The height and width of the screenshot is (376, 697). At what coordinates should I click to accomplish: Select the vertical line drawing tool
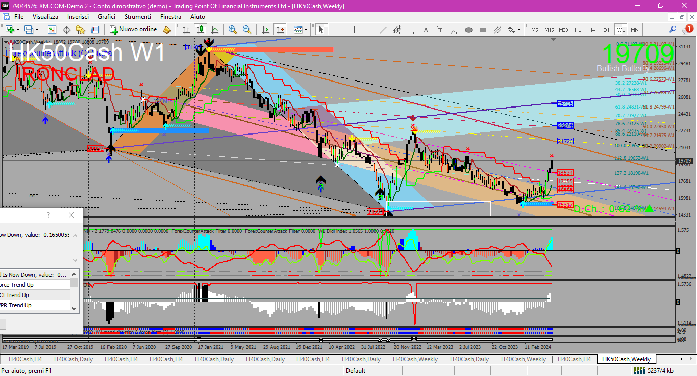pos(354,30)
